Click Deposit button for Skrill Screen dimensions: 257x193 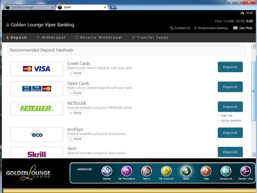pyautogui.click(x=230, y=152)
